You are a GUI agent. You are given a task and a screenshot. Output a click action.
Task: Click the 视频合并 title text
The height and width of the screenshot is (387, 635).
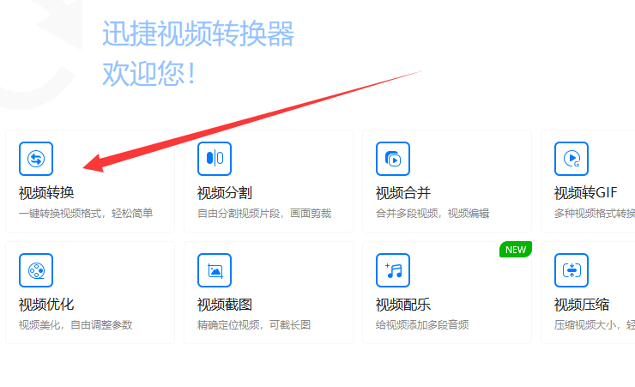coord(403,193)
